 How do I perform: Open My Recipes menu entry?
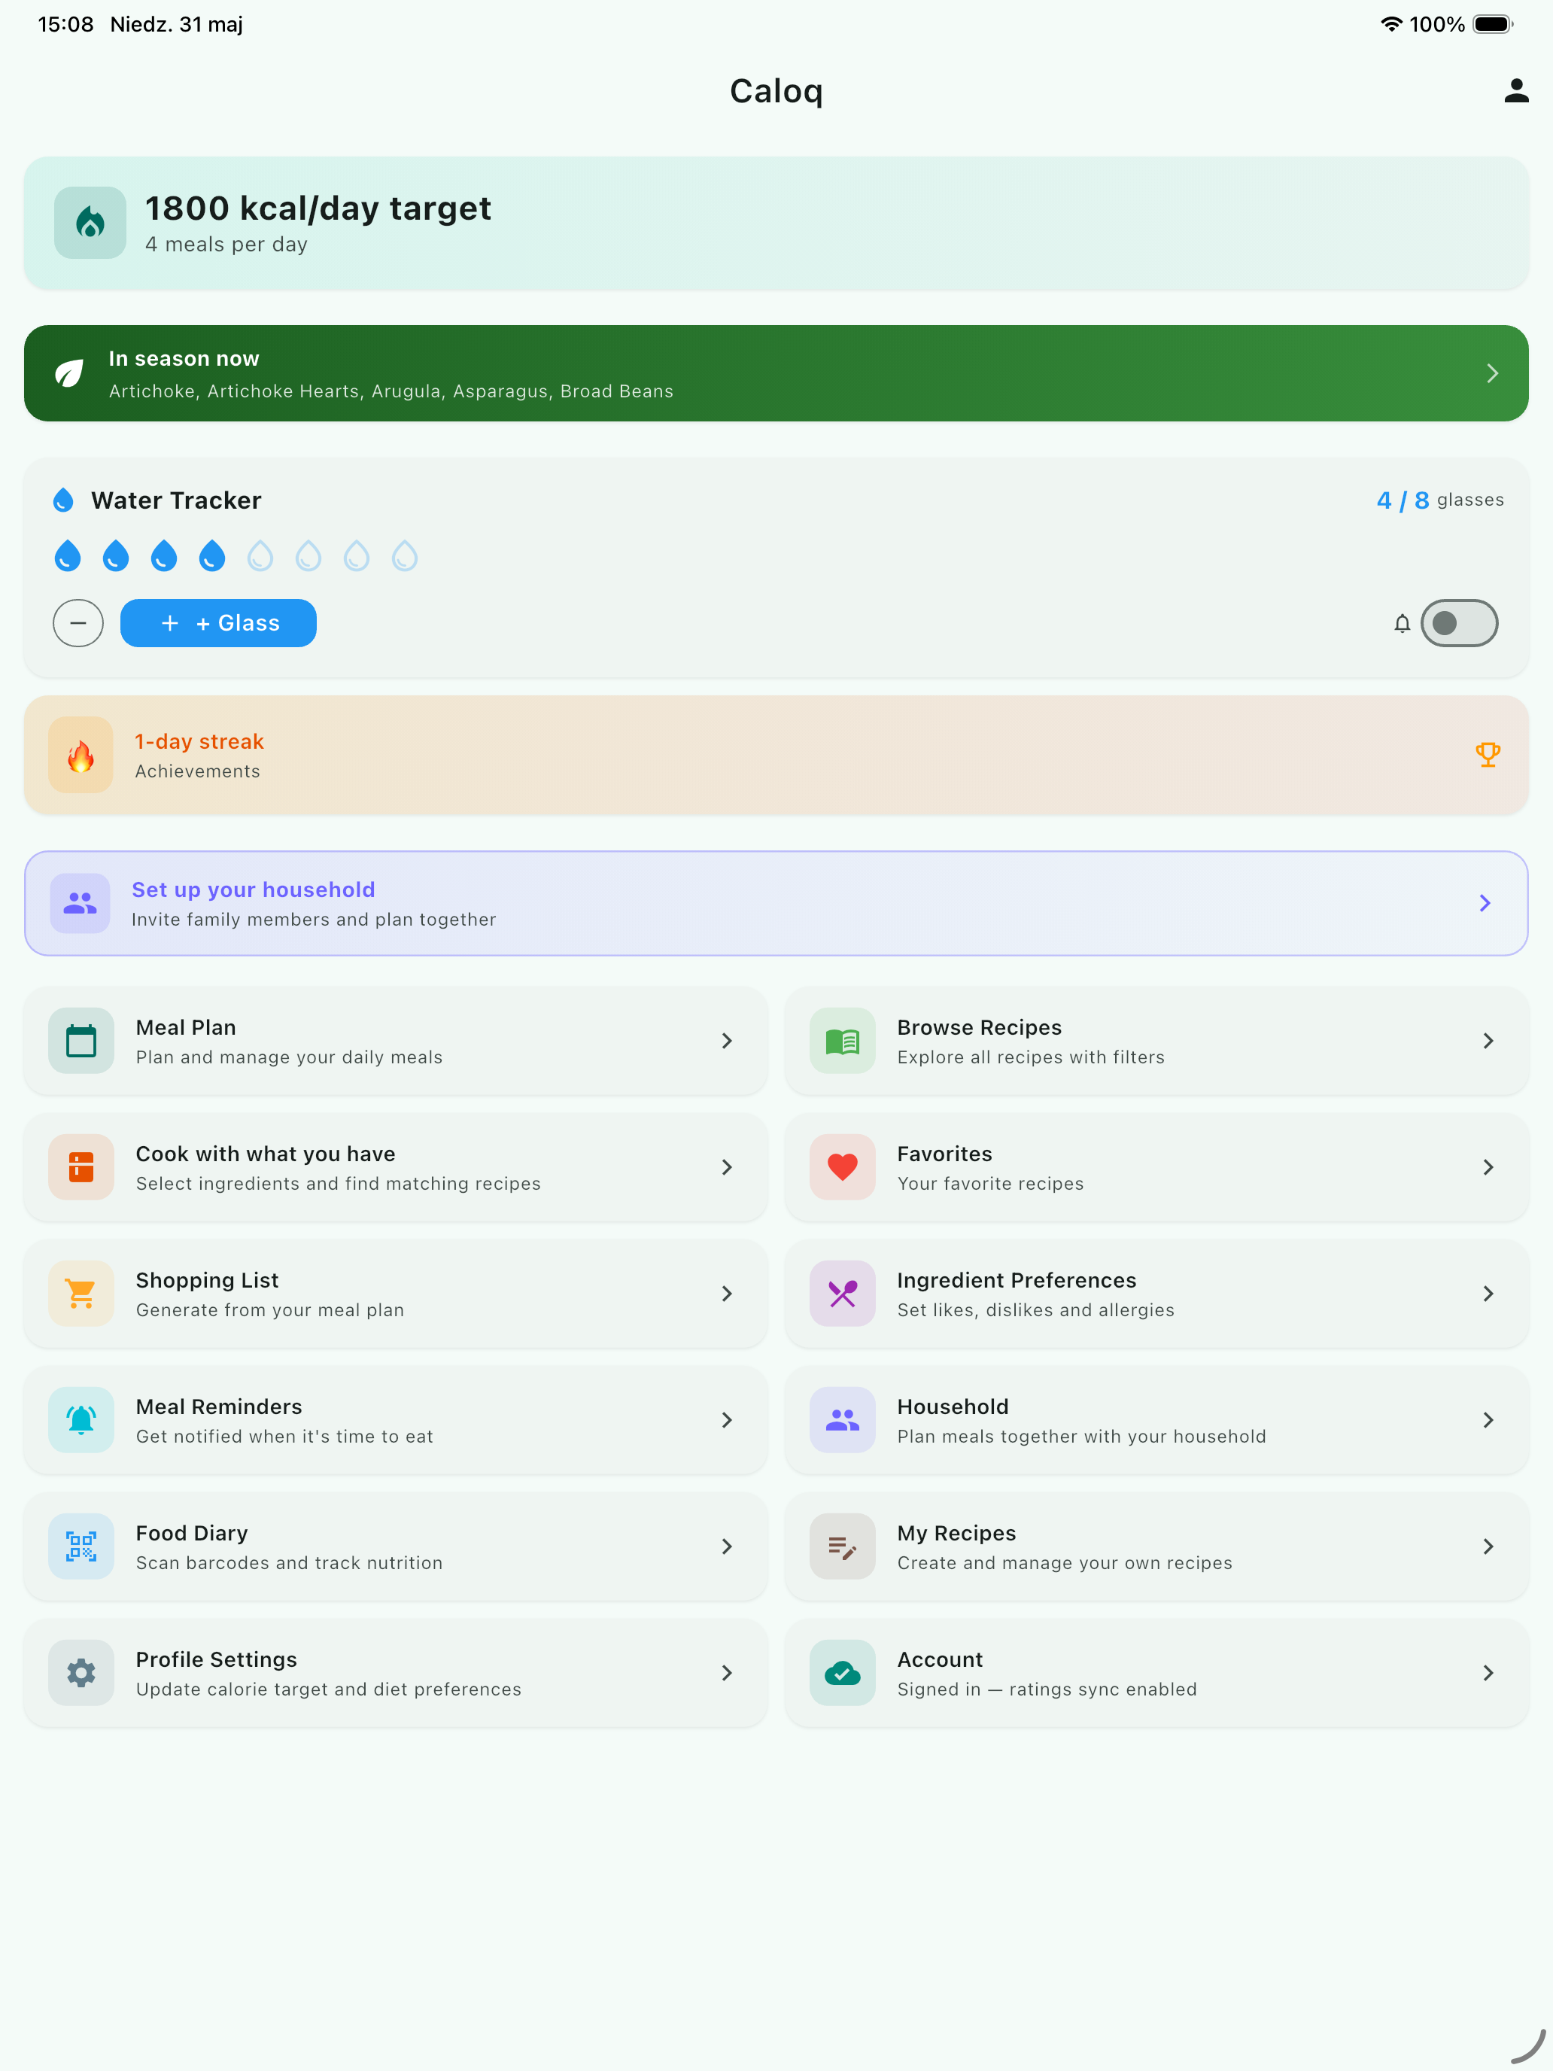click(1157, 1546)
